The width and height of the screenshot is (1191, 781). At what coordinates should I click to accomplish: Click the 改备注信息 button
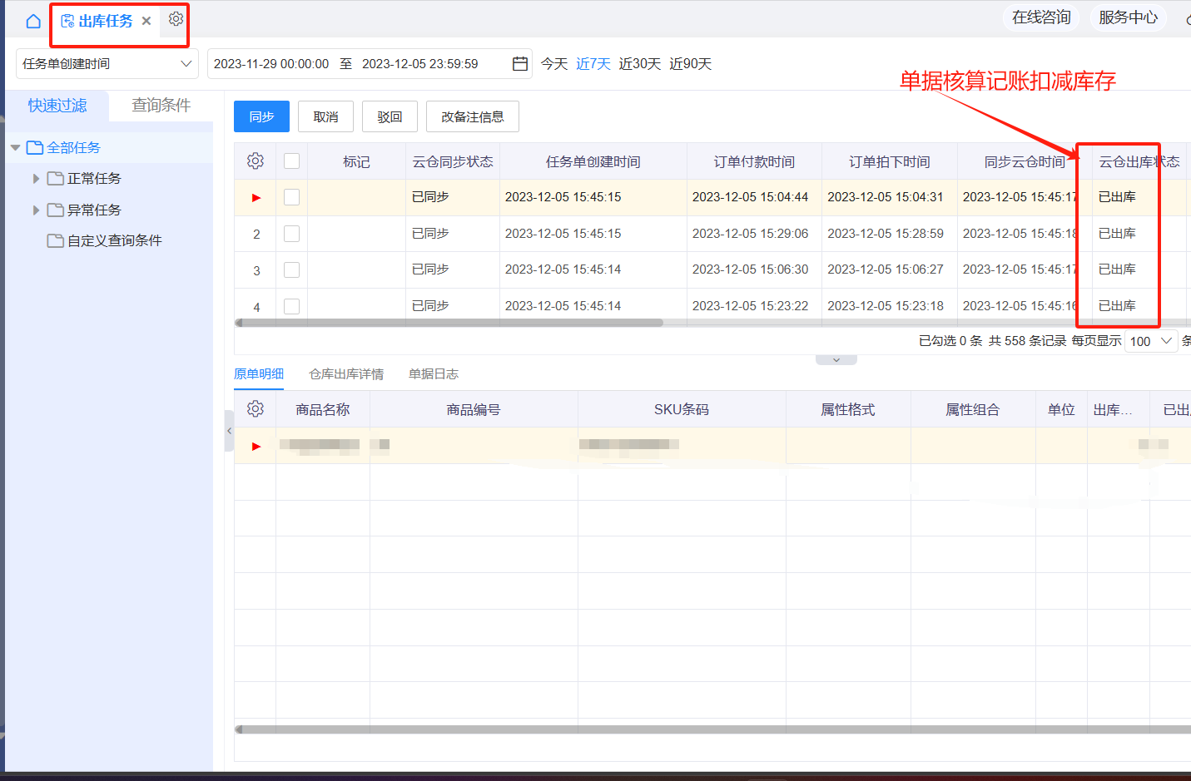(473, 116)
